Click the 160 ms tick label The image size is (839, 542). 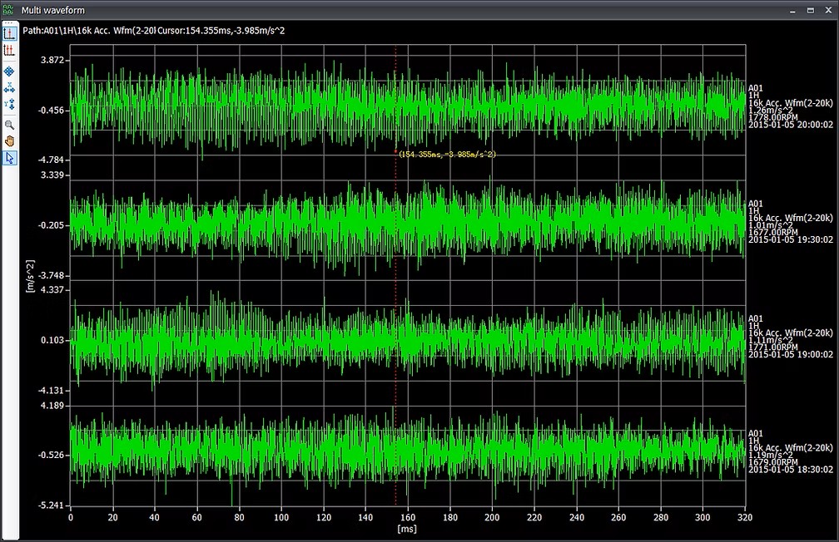[x=408, y=517]
